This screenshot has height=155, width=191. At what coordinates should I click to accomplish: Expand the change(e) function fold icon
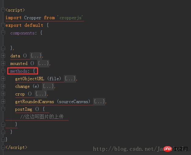pos(3,86)
